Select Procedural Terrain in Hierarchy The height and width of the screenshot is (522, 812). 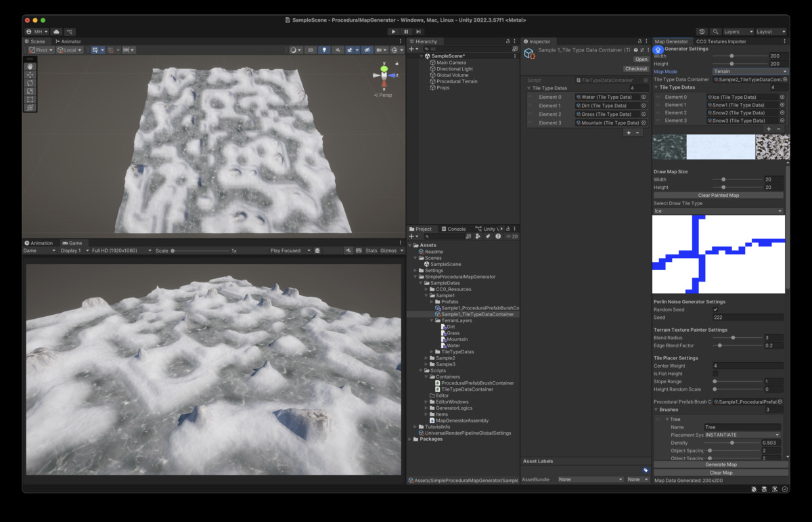click(457, 81)
